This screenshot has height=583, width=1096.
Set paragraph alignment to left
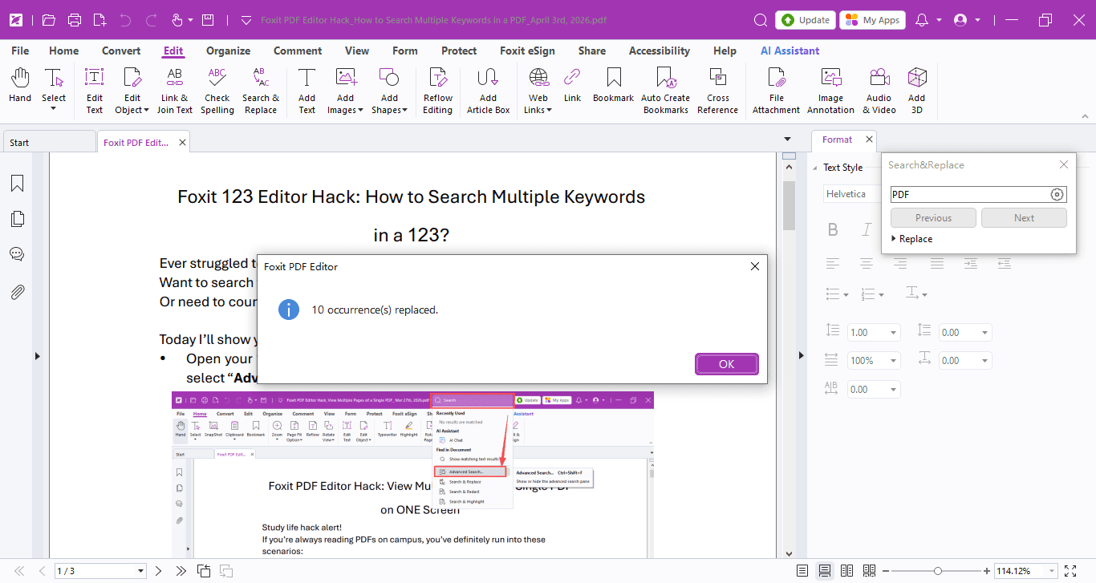(x=833, y=263)
